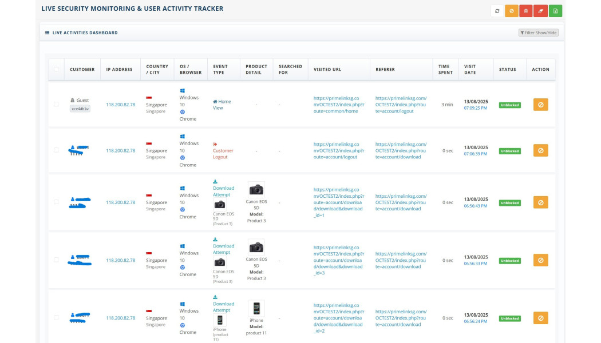Open visited URL ending download_id=1
This screenshot has height=343, width=601.
point(339,202)
